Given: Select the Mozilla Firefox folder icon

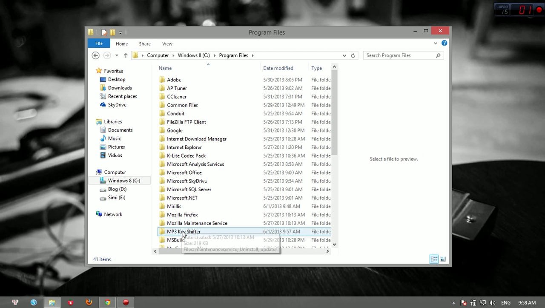Looking at the screenshot, I should point(162,215).
